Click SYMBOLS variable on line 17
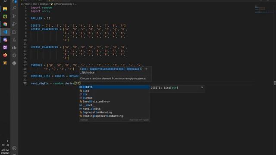The width and height of the screenshot is (276, 155). click(x=36, y=65)
